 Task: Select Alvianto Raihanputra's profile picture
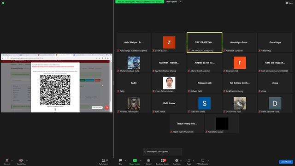134,103
